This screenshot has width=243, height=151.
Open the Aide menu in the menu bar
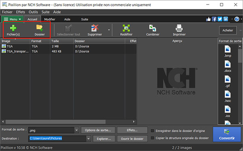[x=57, y=12]
